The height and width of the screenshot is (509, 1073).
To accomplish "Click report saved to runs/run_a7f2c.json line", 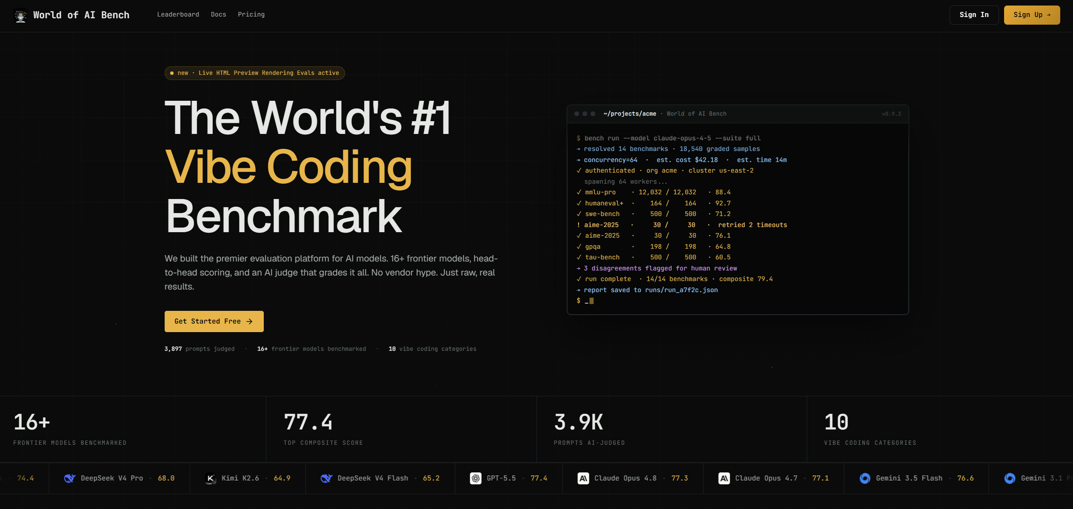I will pos(647,290).
